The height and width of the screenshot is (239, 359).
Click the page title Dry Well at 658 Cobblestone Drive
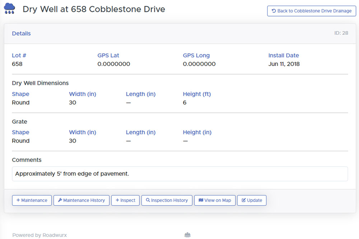(x=94, y=9)
